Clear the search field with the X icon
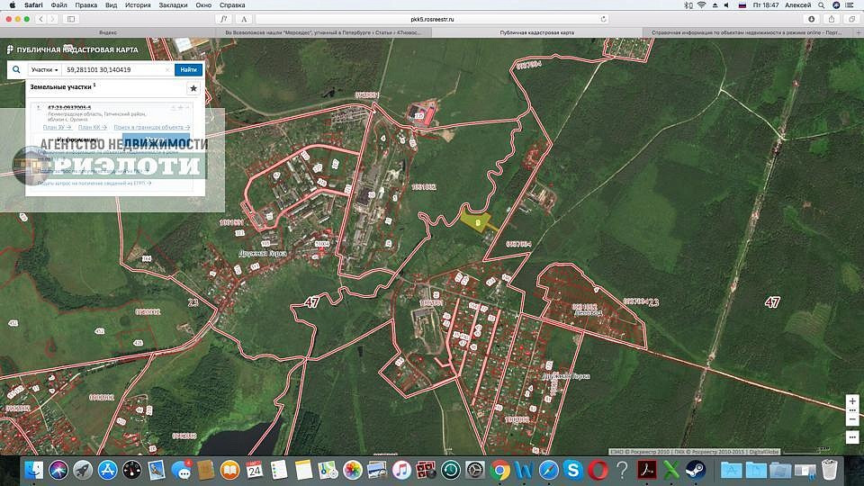 pyautogui.click(x=167, y=70)
